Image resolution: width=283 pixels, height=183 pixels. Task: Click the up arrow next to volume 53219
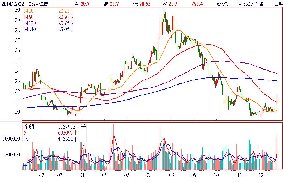click(x=257, y=4)
